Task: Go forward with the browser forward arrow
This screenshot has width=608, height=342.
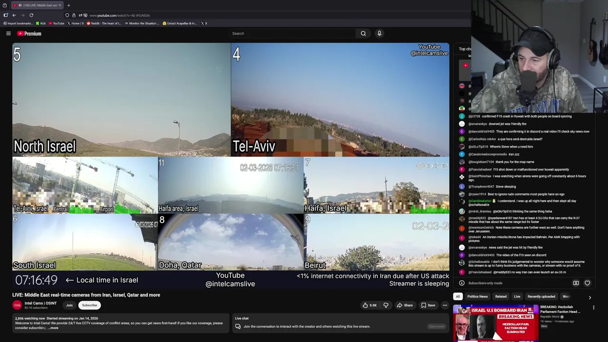Action: coord(22,15)
